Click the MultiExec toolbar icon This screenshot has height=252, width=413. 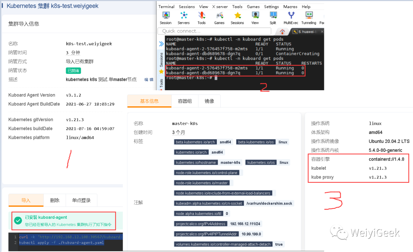(291, 18)
